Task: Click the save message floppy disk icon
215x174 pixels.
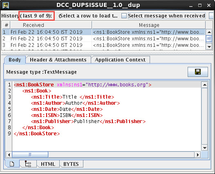Action: [197, 72]
